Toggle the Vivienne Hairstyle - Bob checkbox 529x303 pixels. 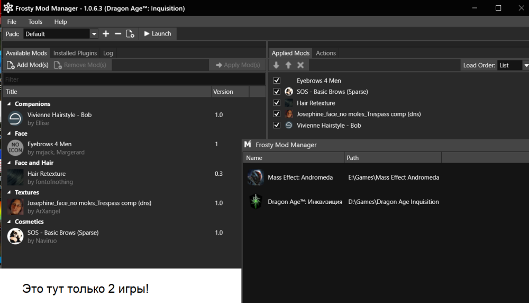coord(277,126)
